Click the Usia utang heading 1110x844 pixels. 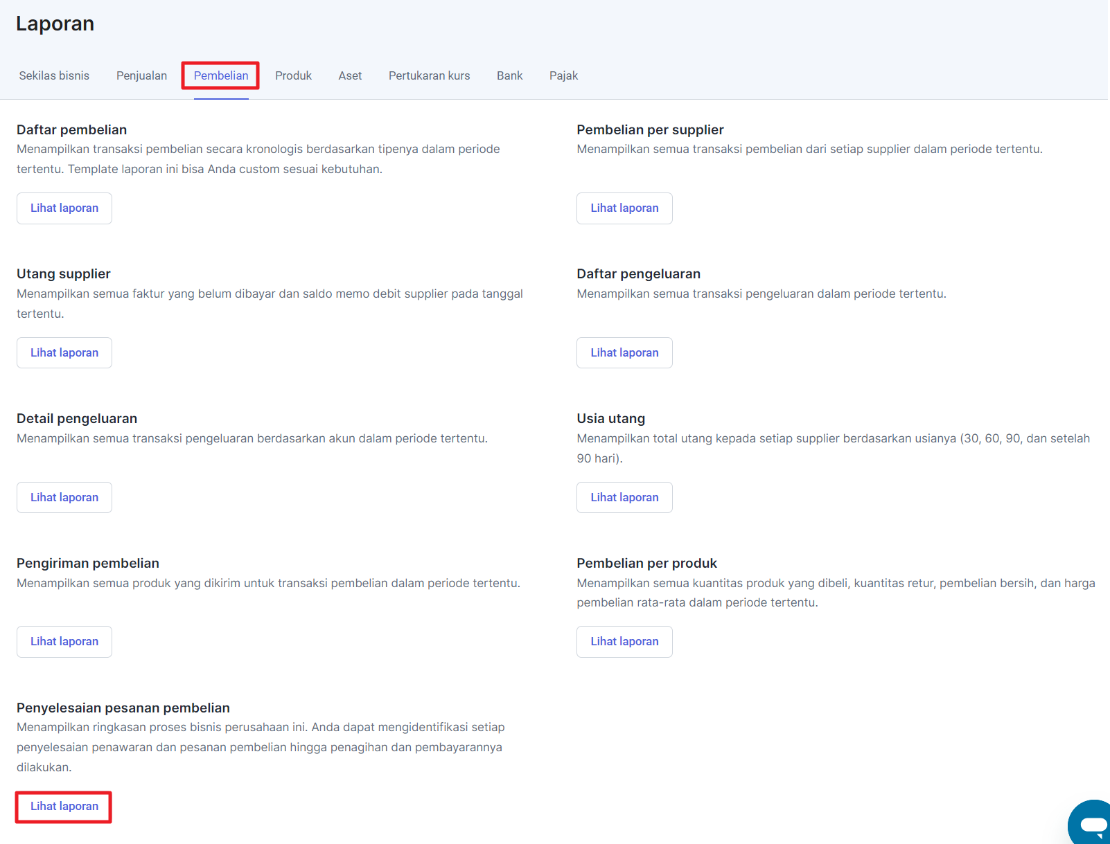click(x=610, y=418)
